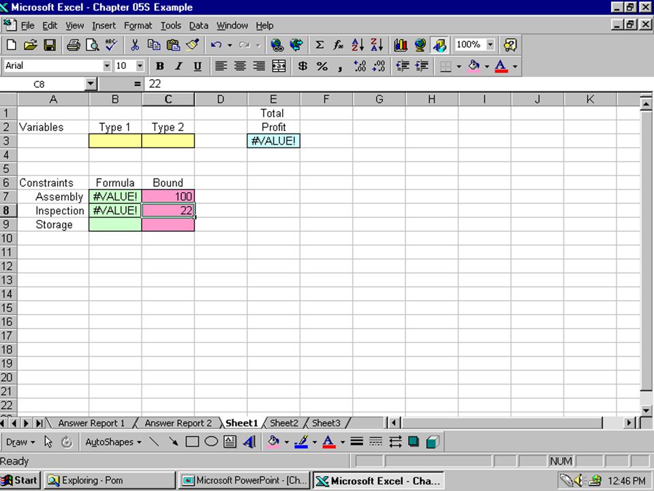The height and width of the screenshot is (491, 654).
Task: Switch to Exploring - Pom taskbar button
Action: pos(109,481)
